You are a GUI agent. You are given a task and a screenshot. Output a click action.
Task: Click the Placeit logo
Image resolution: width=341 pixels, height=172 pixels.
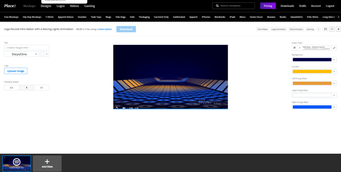10,6
